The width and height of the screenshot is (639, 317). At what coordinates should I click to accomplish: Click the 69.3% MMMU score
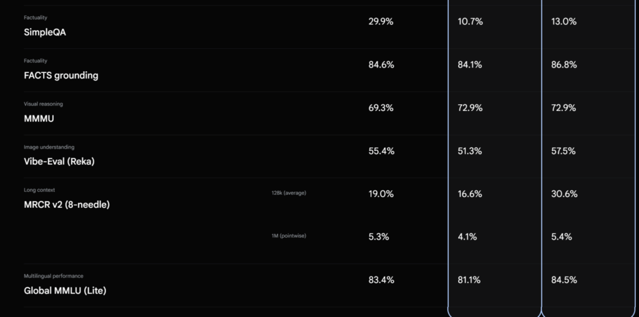click(x=381, y=108)
